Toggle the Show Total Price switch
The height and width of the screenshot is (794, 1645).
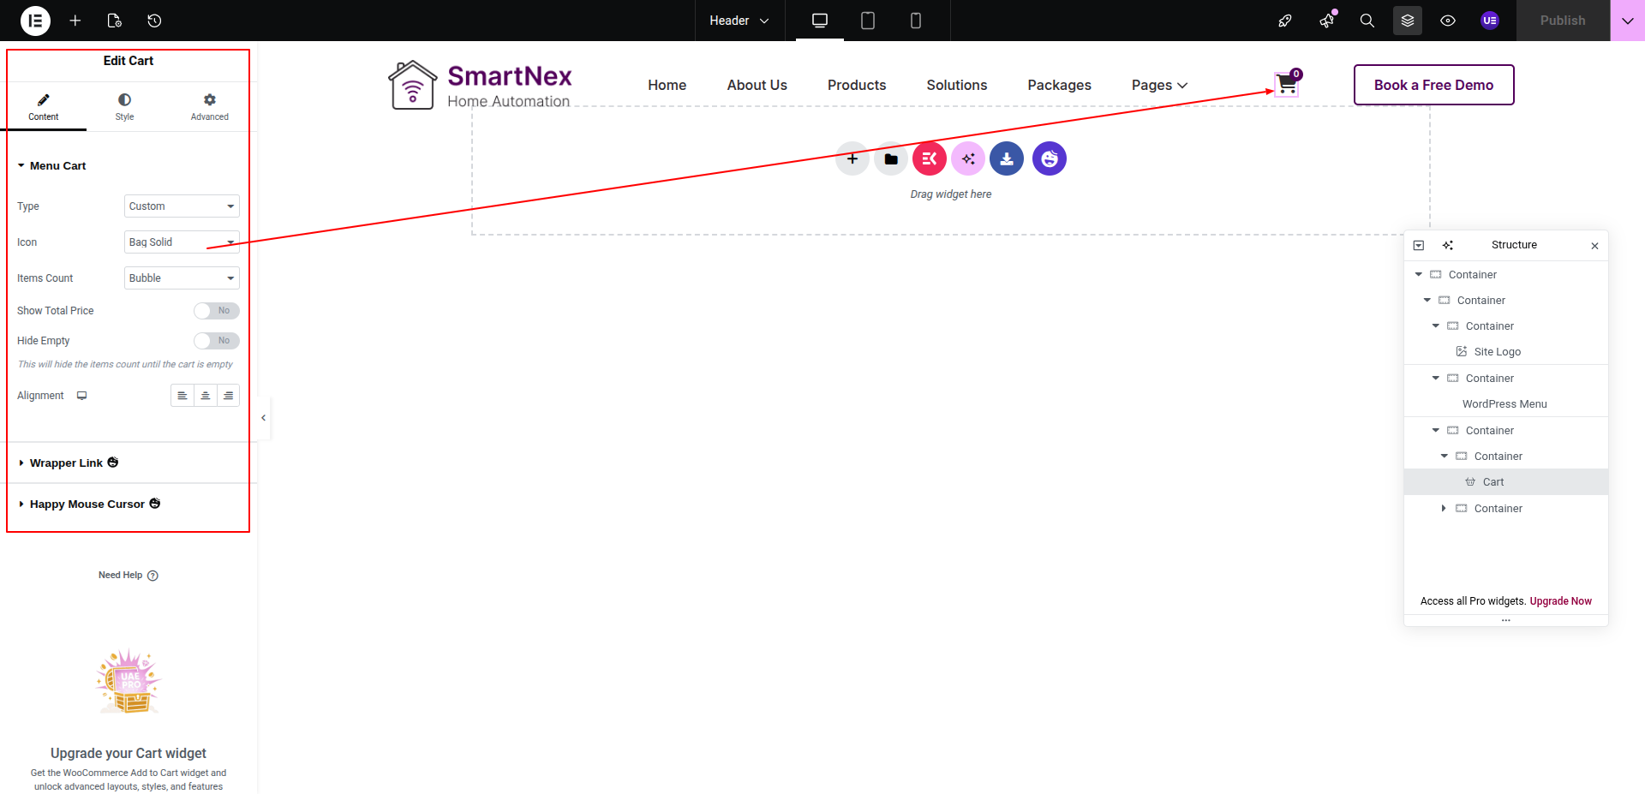click(x=216, y=311)
